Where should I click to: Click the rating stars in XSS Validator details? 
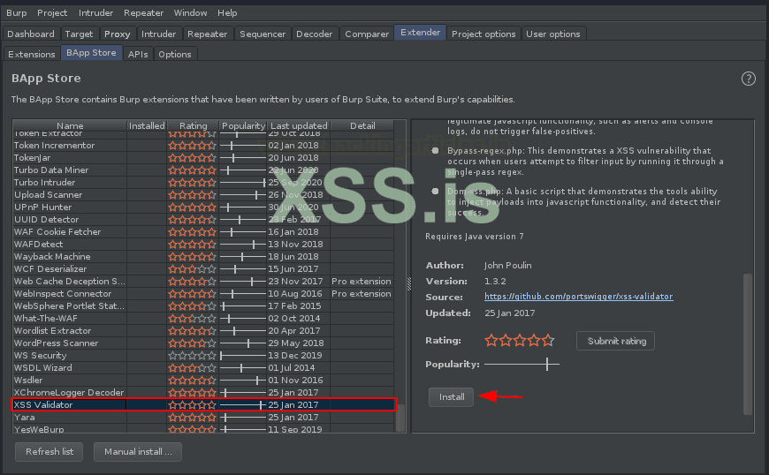[x=520, y=340]
